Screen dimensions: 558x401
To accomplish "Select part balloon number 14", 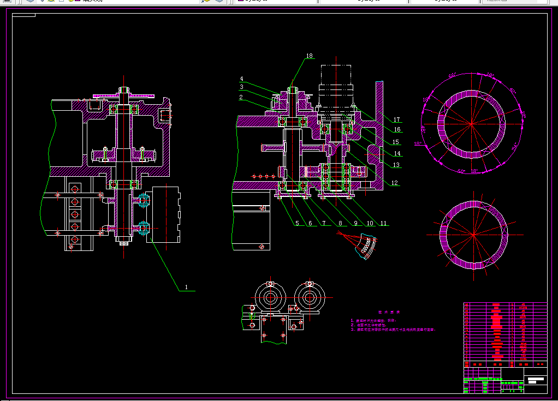I will coord(397,153).
